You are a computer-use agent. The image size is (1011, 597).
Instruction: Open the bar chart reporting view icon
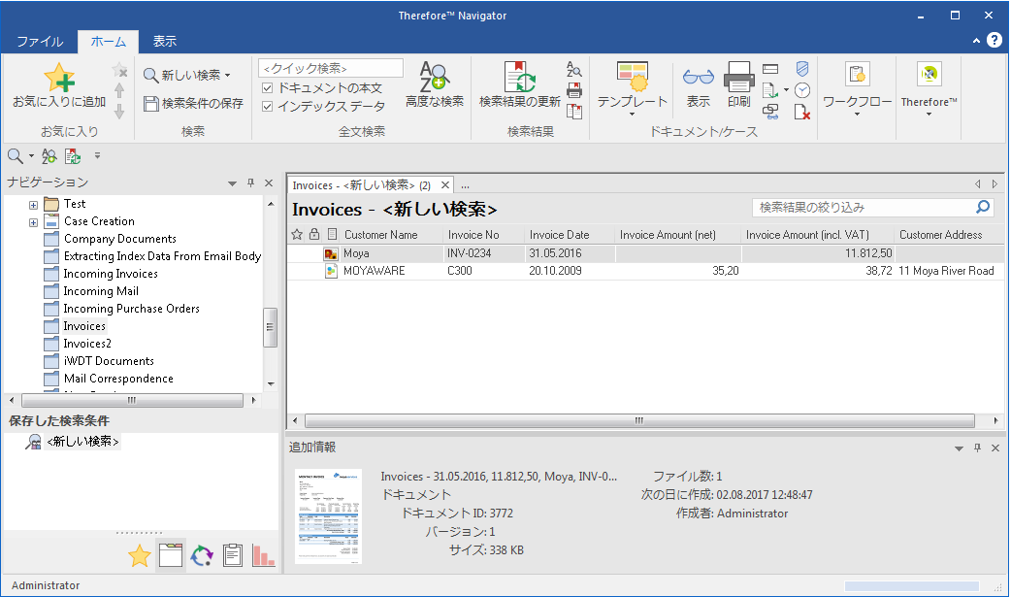[x=263, y=555]
